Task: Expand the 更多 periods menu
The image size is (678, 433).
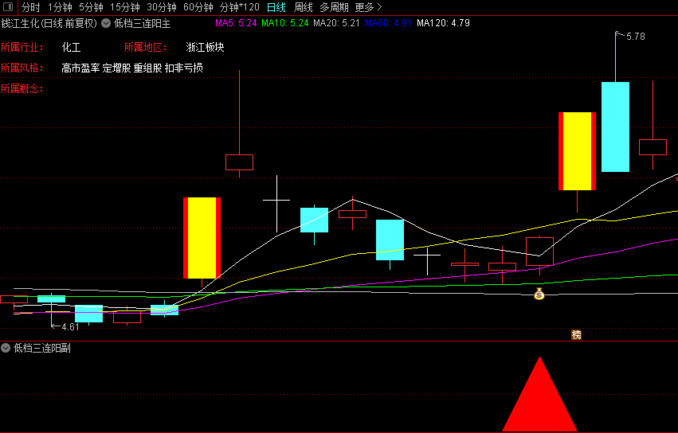Action: coord(369,7)
